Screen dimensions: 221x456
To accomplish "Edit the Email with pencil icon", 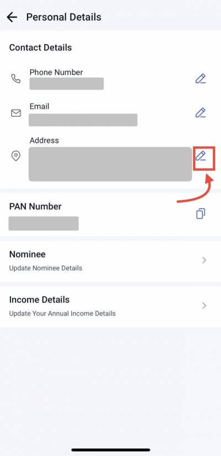I will 201,113.
